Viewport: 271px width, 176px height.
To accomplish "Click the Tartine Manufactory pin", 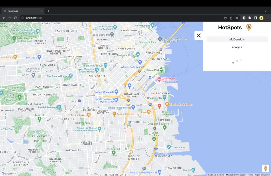I will pos(114,114).
